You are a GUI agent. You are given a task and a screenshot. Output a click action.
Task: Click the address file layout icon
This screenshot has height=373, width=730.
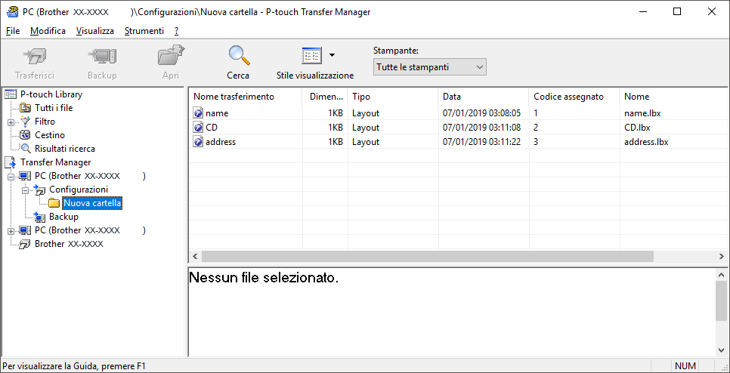click(x=198, y=142)
